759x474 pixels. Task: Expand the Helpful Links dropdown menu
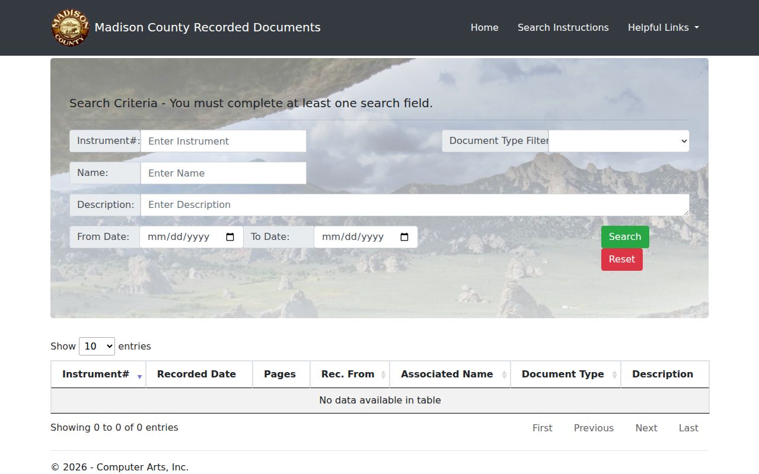[664, 28]
